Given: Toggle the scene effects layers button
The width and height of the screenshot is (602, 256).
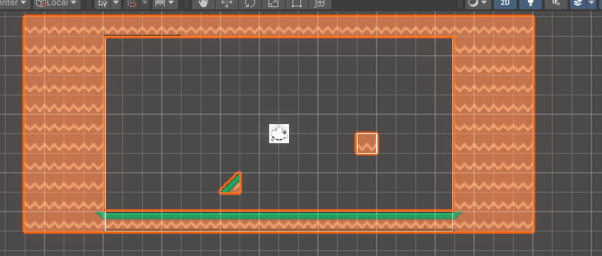Looking at the screenshot, I should pyautogui.click(x=577, y=4).
